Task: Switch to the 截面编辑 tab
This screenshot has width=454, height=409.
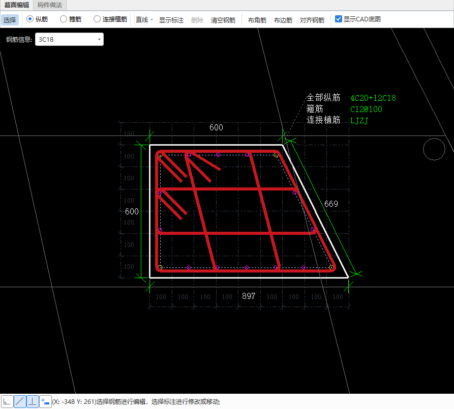Action: click(17, 5)
